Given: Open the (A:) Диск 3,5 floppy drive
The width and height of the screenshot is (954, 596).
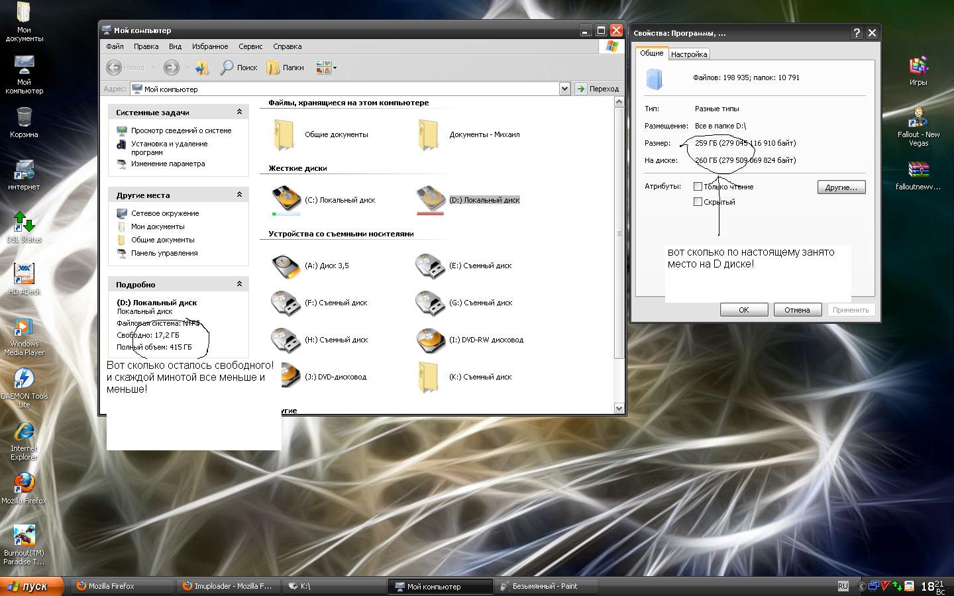Looking at the screenshot, I should pyautogui.click(x=286, y=266).
